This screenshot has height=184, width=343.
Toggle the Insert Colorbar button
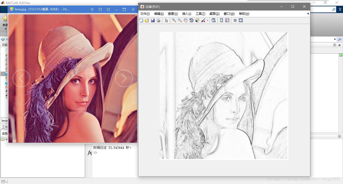tap(221, 21)
